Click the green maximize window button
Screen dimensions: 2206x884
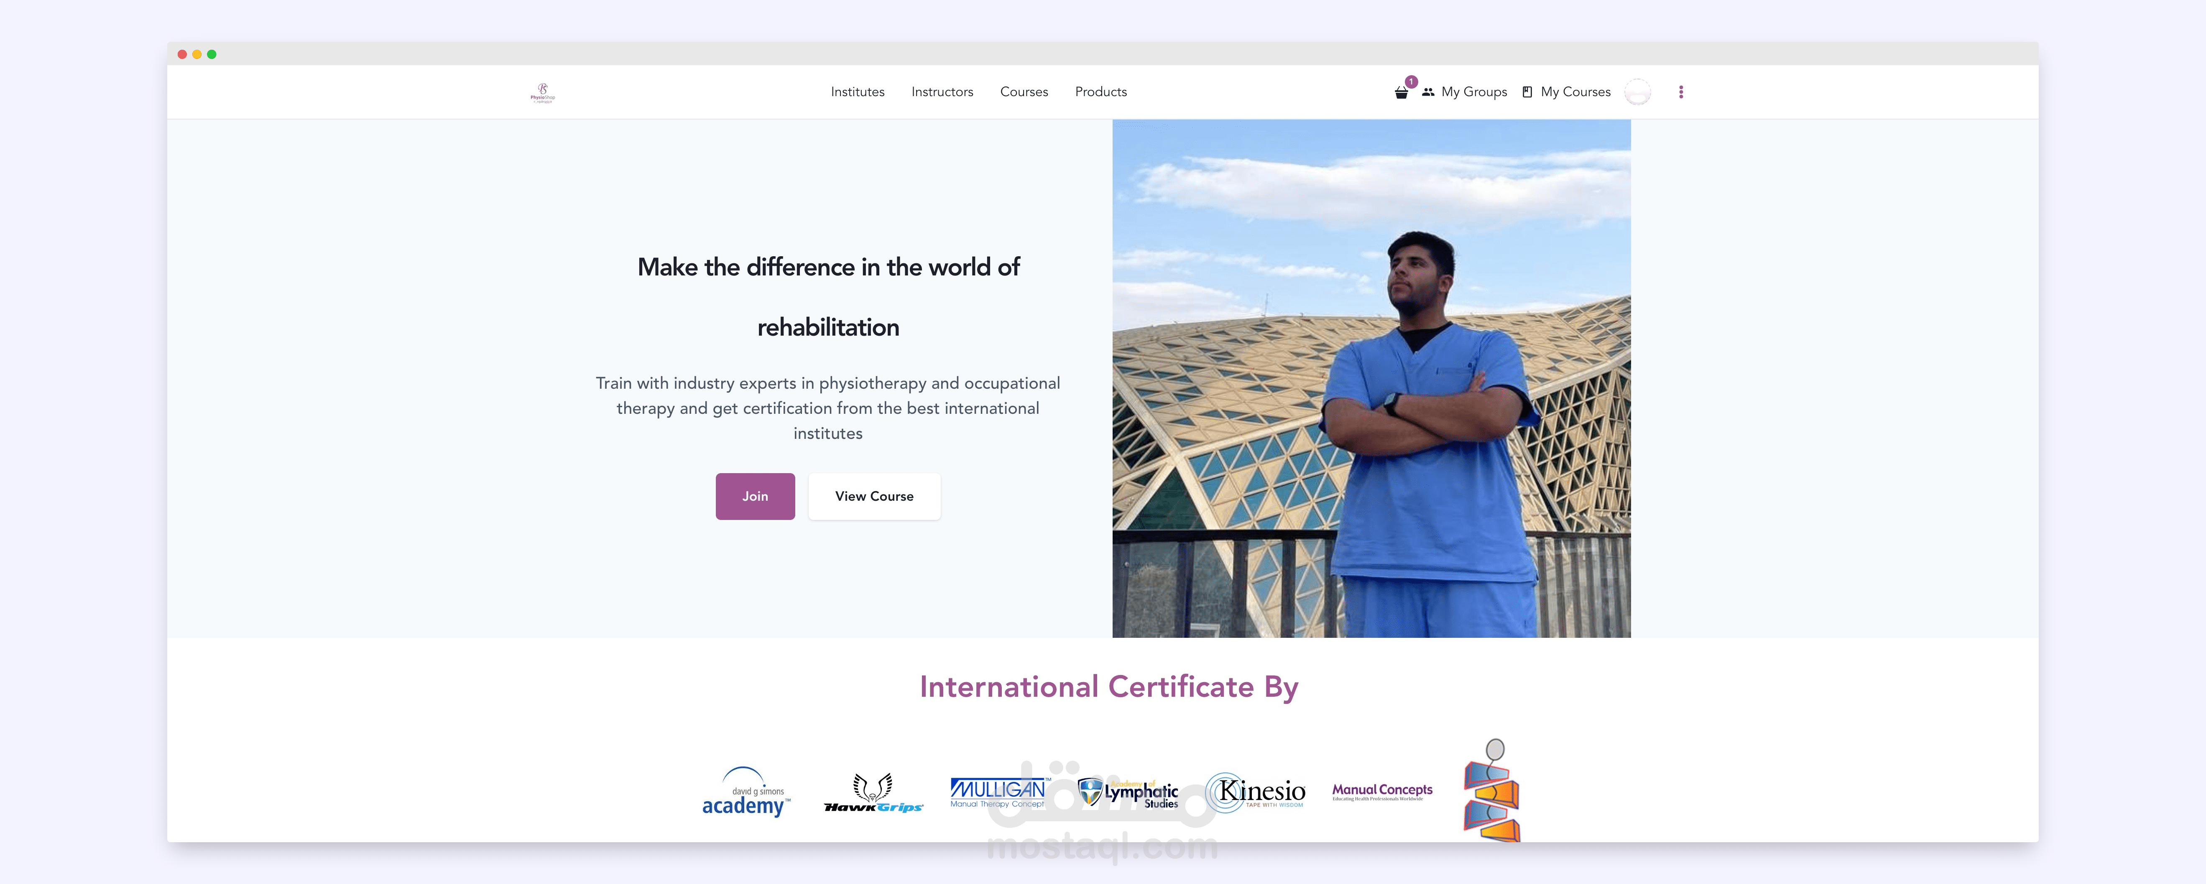coord(212,54)
